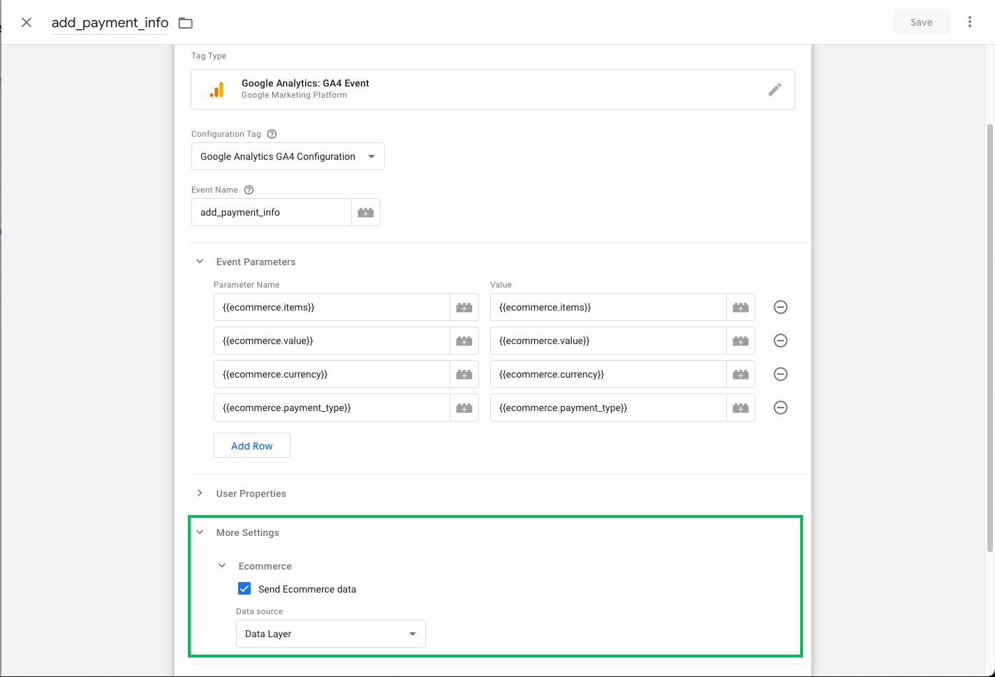Insert variable for ecommerce.value parameter name

pyautogui.click(x=464, y=341)
